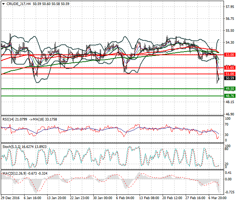Click the 54.30 price axis value
238x202 pixels.
(230, 42)
